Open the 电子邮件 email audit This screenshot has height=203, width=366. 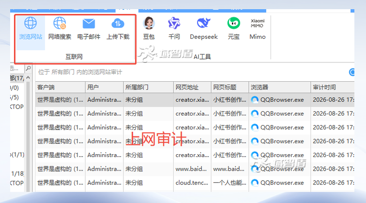(x=89, y=29)
